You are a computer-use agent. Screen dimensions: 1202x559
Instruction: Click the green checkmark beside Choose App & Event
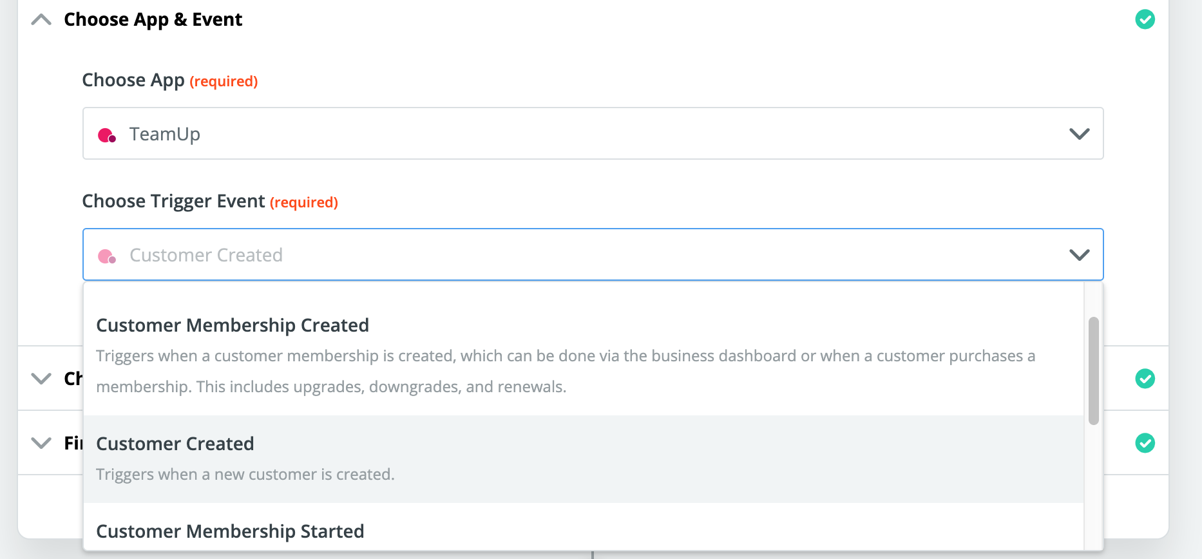point(1145,19)
